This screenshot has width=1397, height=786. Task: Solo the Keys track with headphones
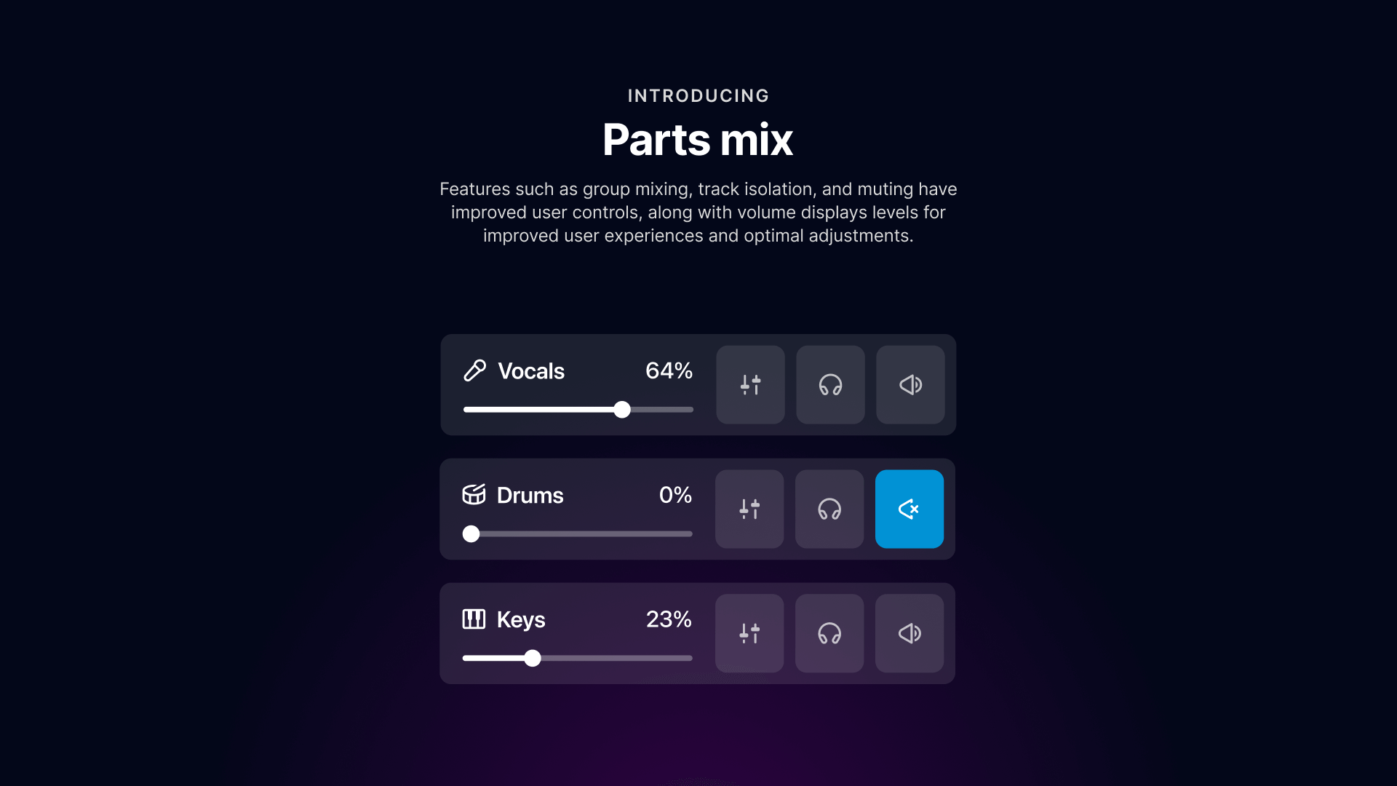829,633
